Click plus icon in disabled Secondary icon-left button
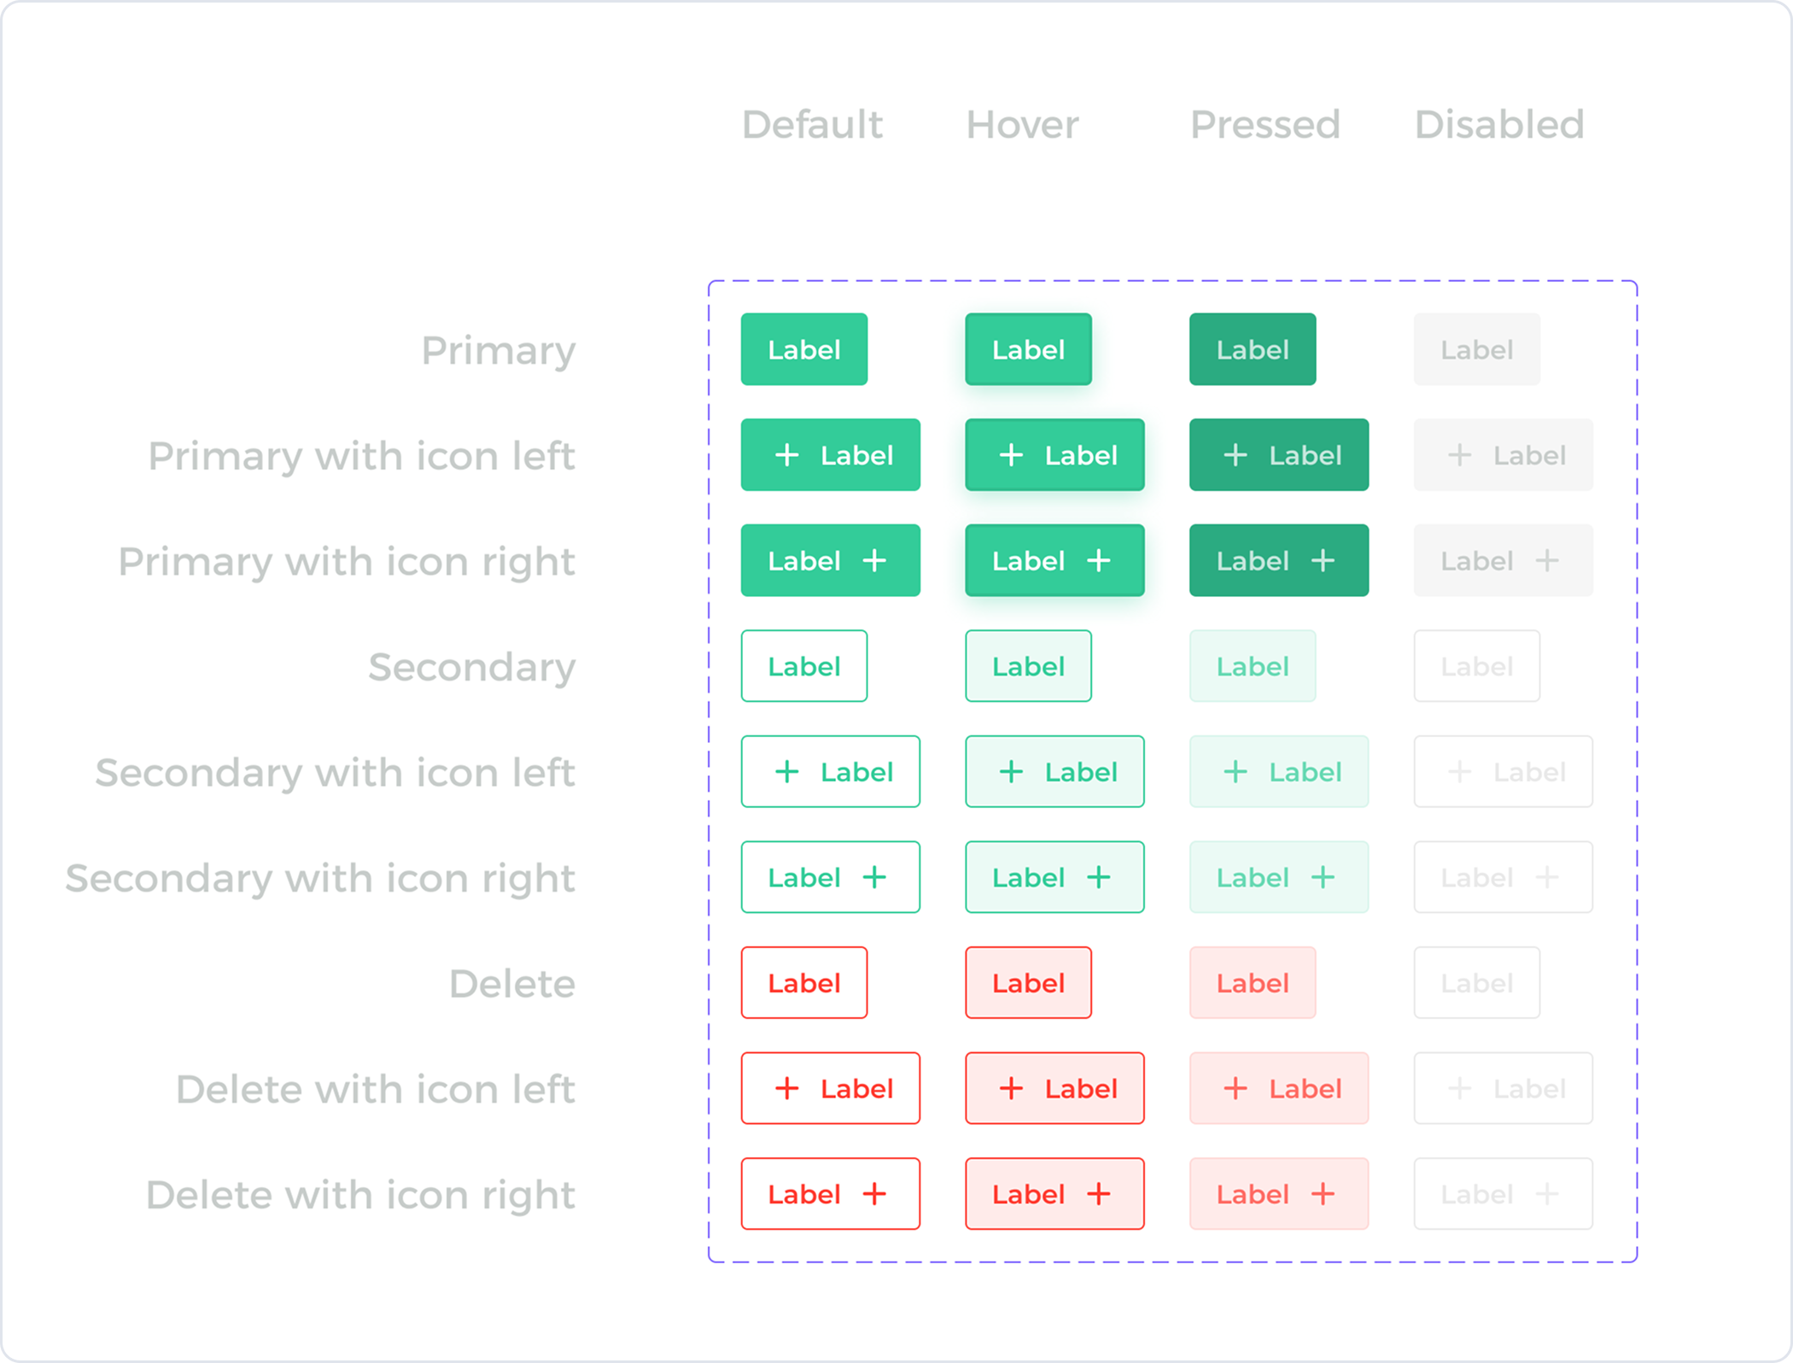This screenshot has height=1363, width=1793. pos(1459,771)
